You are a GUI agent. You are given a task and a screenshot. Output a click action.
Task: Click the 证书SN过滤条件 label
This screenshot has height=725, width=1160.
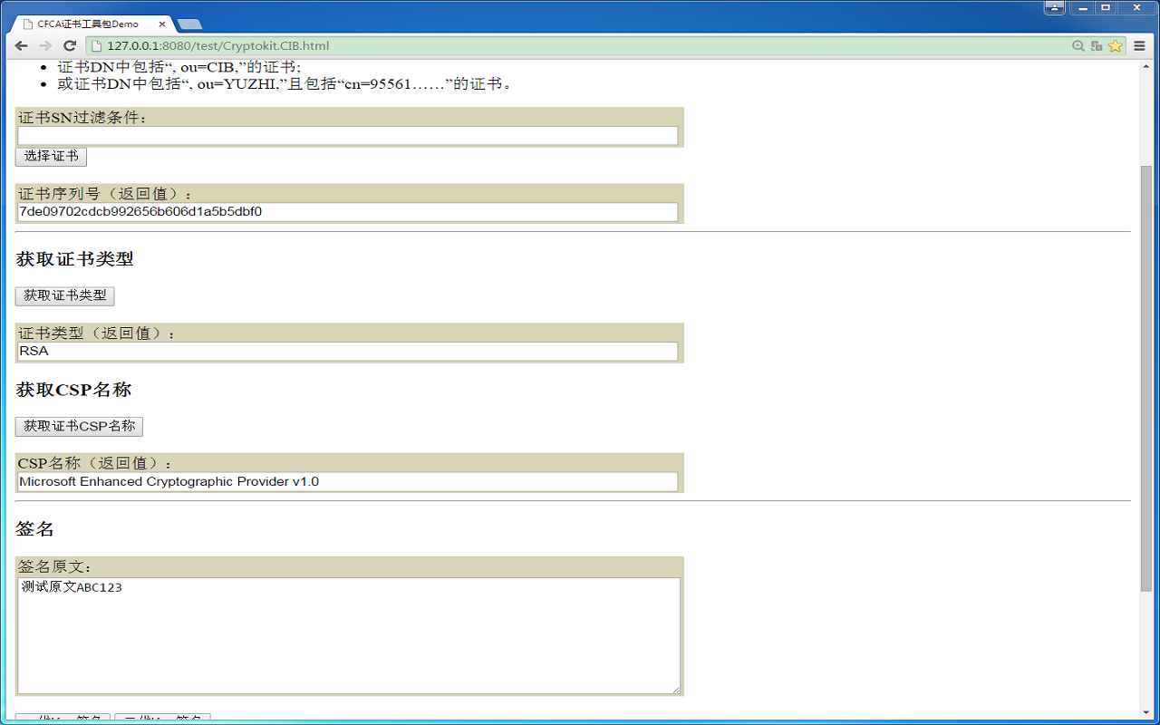coord(82,118)
